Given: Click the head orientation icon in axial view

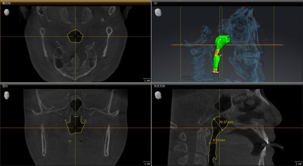Looking at the screenshot, I should [x=7, y=12].
